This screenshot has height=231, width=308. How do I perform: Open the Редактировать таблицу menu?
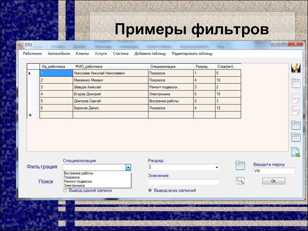tap(192, 53)
